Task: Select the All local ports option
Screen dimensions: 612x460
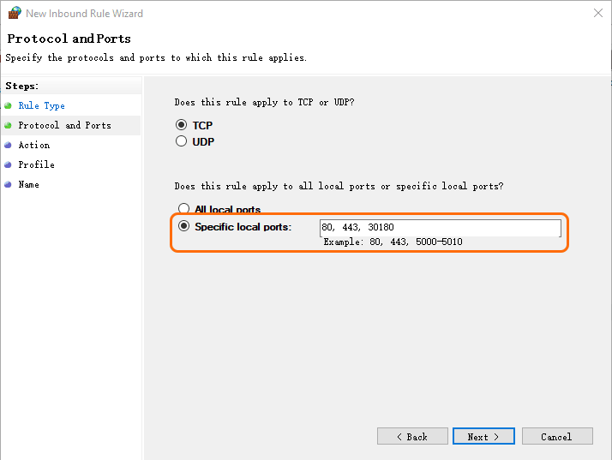Action: coord(183,208)
